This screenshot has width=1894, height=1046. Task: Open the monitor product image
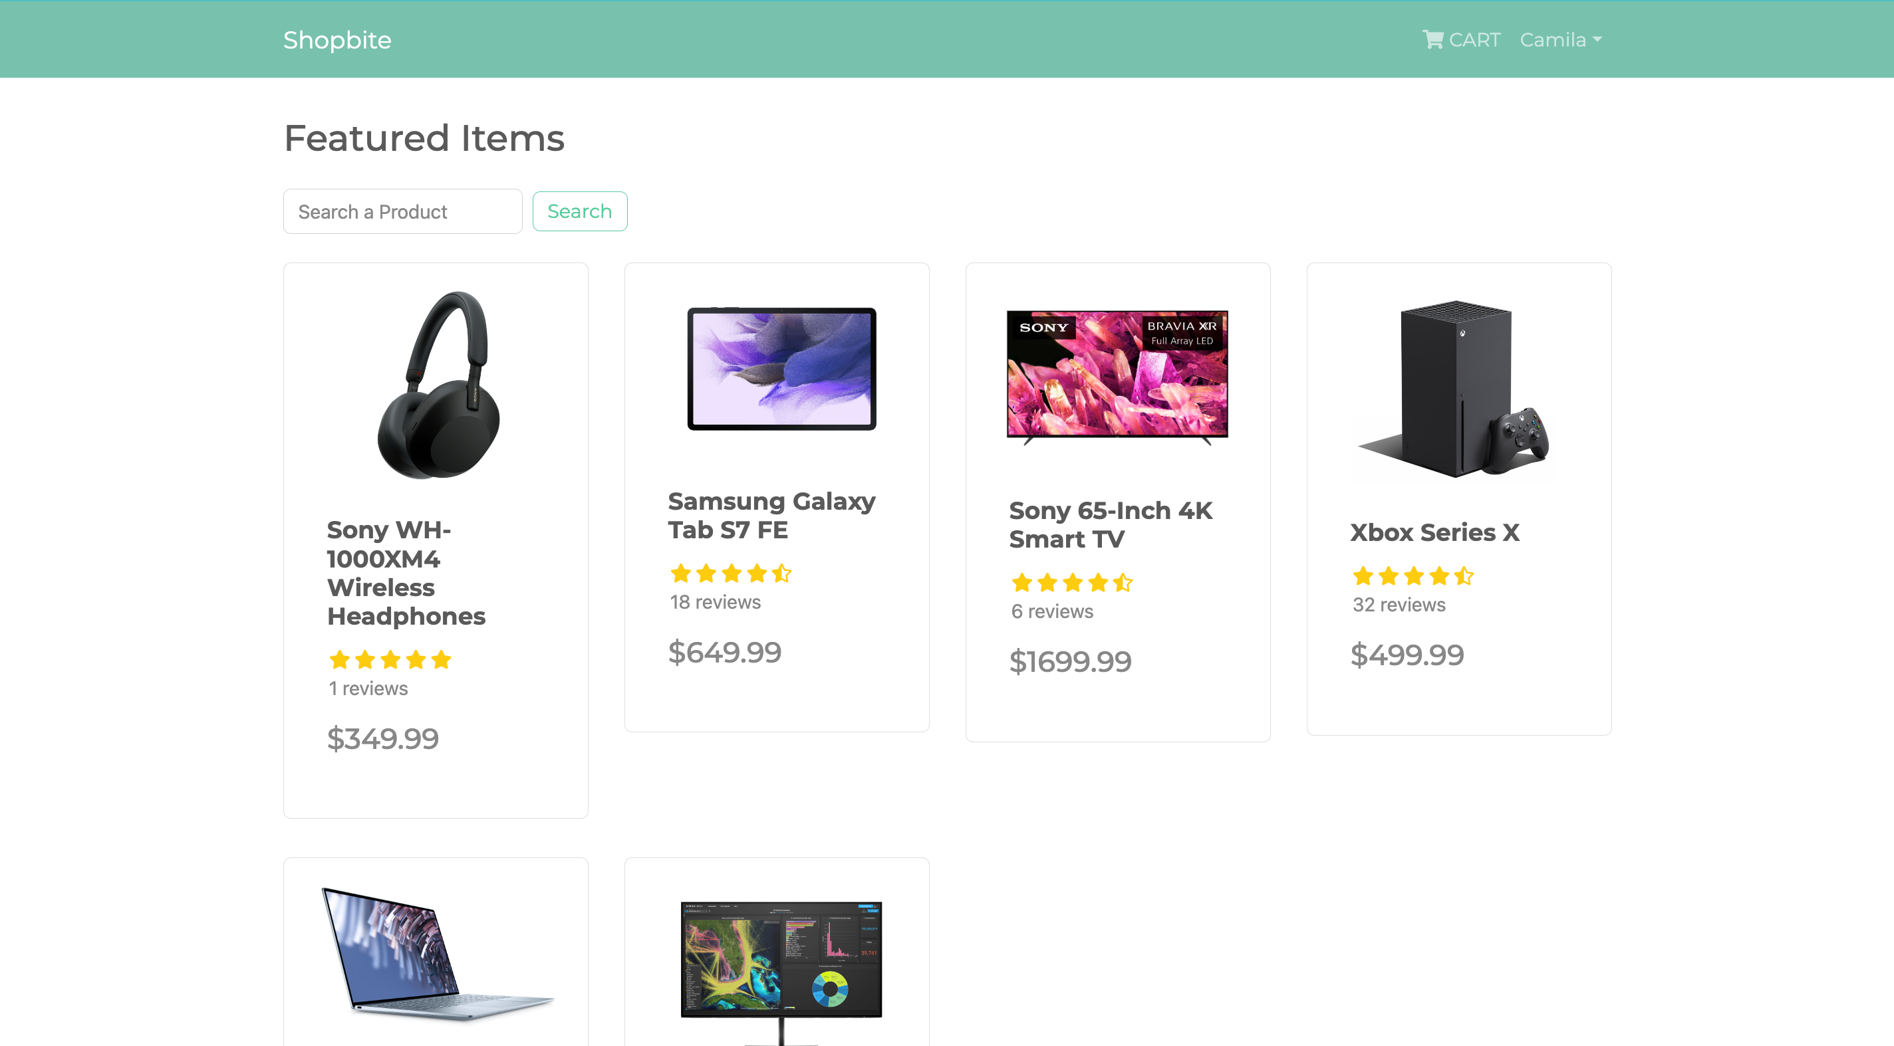781,971
